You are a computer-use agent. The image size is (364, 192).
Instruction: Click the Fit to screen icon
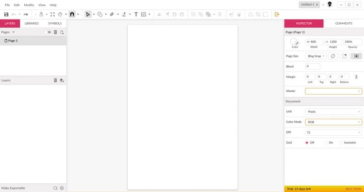[52, 15]
